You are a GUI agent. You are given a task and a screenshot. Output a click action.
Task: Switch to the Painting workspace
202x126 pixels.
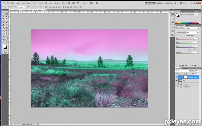click(x=169, y=3)
